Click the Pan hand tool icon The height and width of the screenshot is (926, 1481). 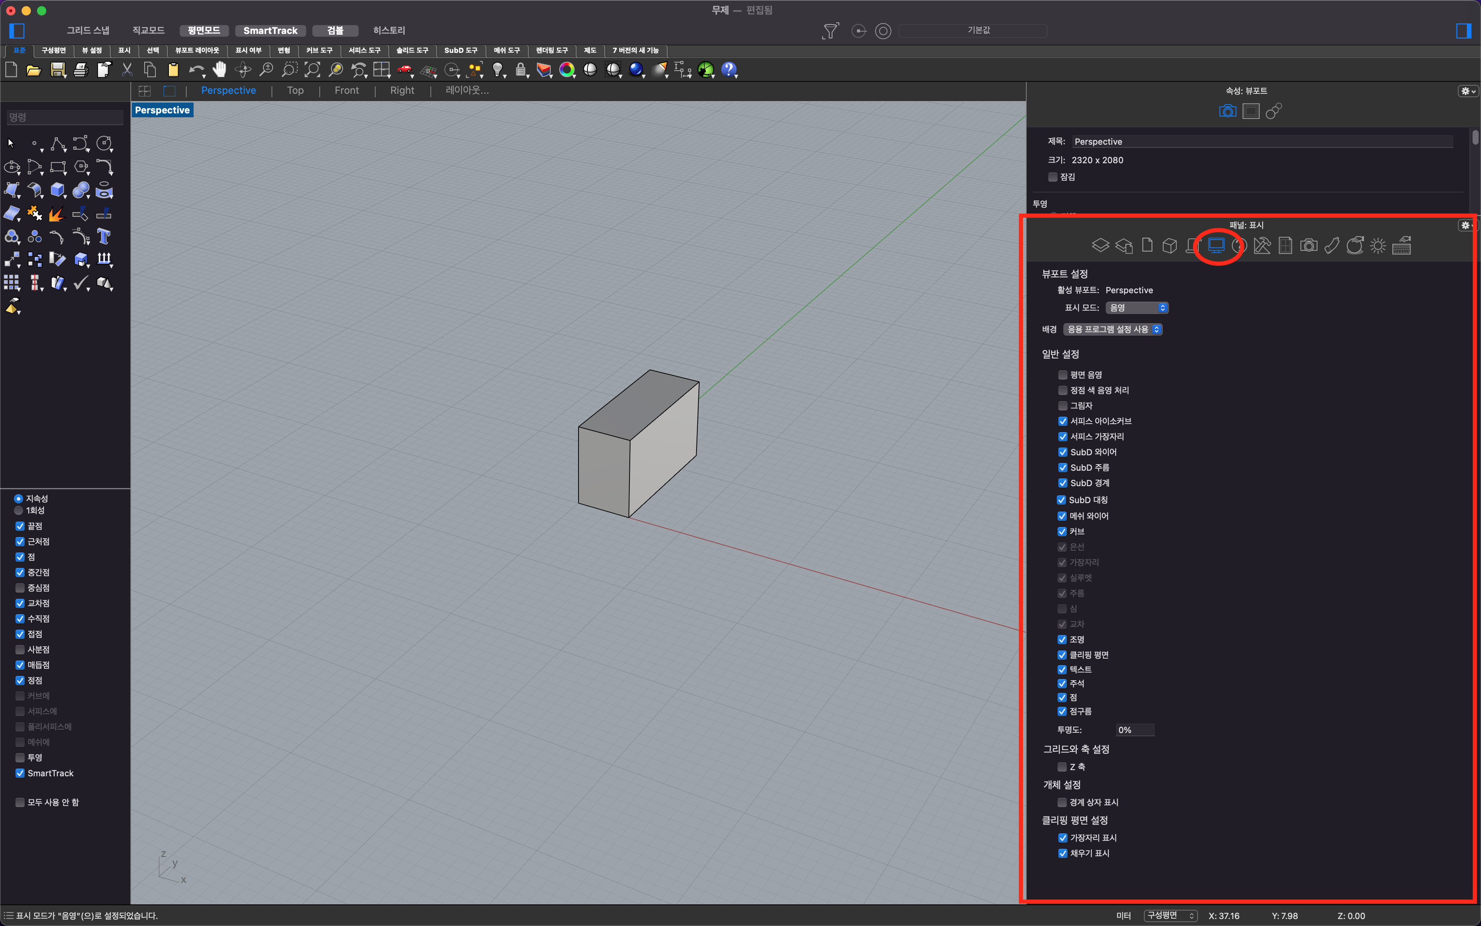pos(220,70)
